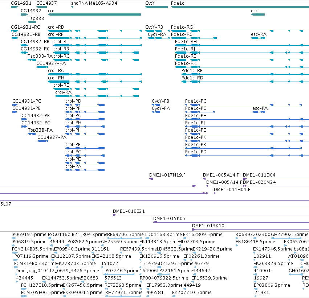
Task: Select EST EP03809.3prime
Action: pos(255,289)
